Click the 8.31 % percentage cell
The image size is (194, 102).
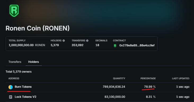coord(151,97)
